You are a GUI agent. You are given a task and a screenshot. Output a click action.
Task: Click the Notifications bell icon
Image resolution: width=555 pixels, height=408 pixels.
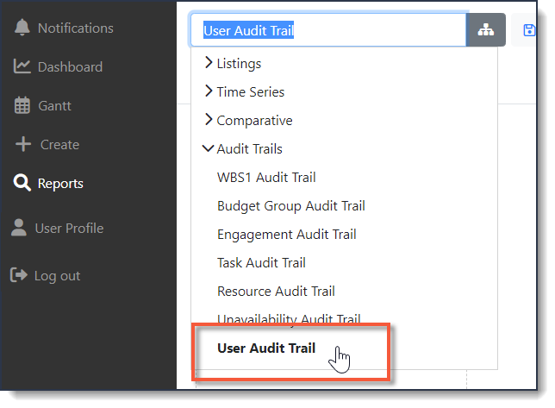click(x=22, y=28)
